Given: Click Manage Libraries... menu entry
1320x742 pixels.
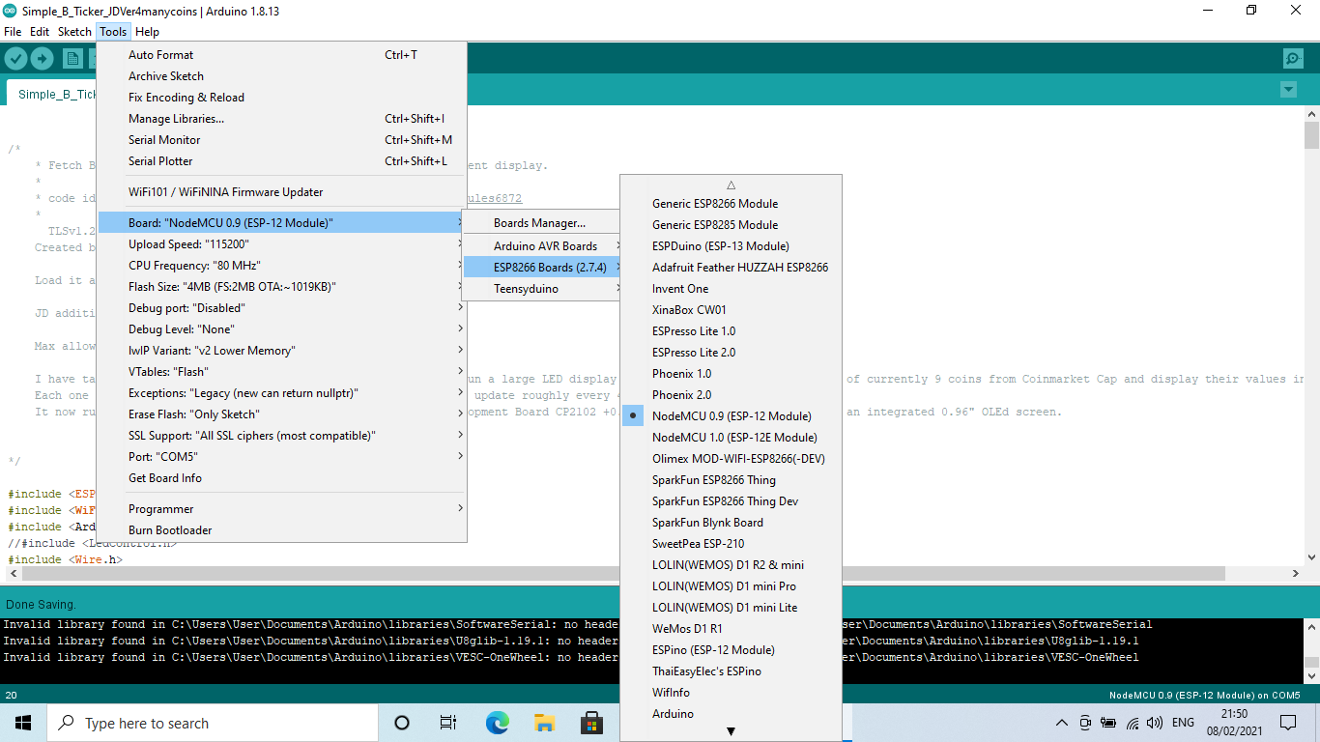Looking at the screenshot, I should 281,119.
